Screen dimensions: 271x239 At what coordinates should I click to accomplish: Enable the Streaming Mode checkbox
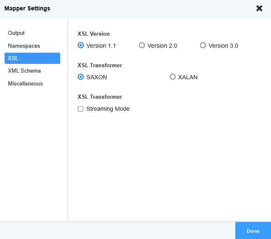tap(81, 109)
